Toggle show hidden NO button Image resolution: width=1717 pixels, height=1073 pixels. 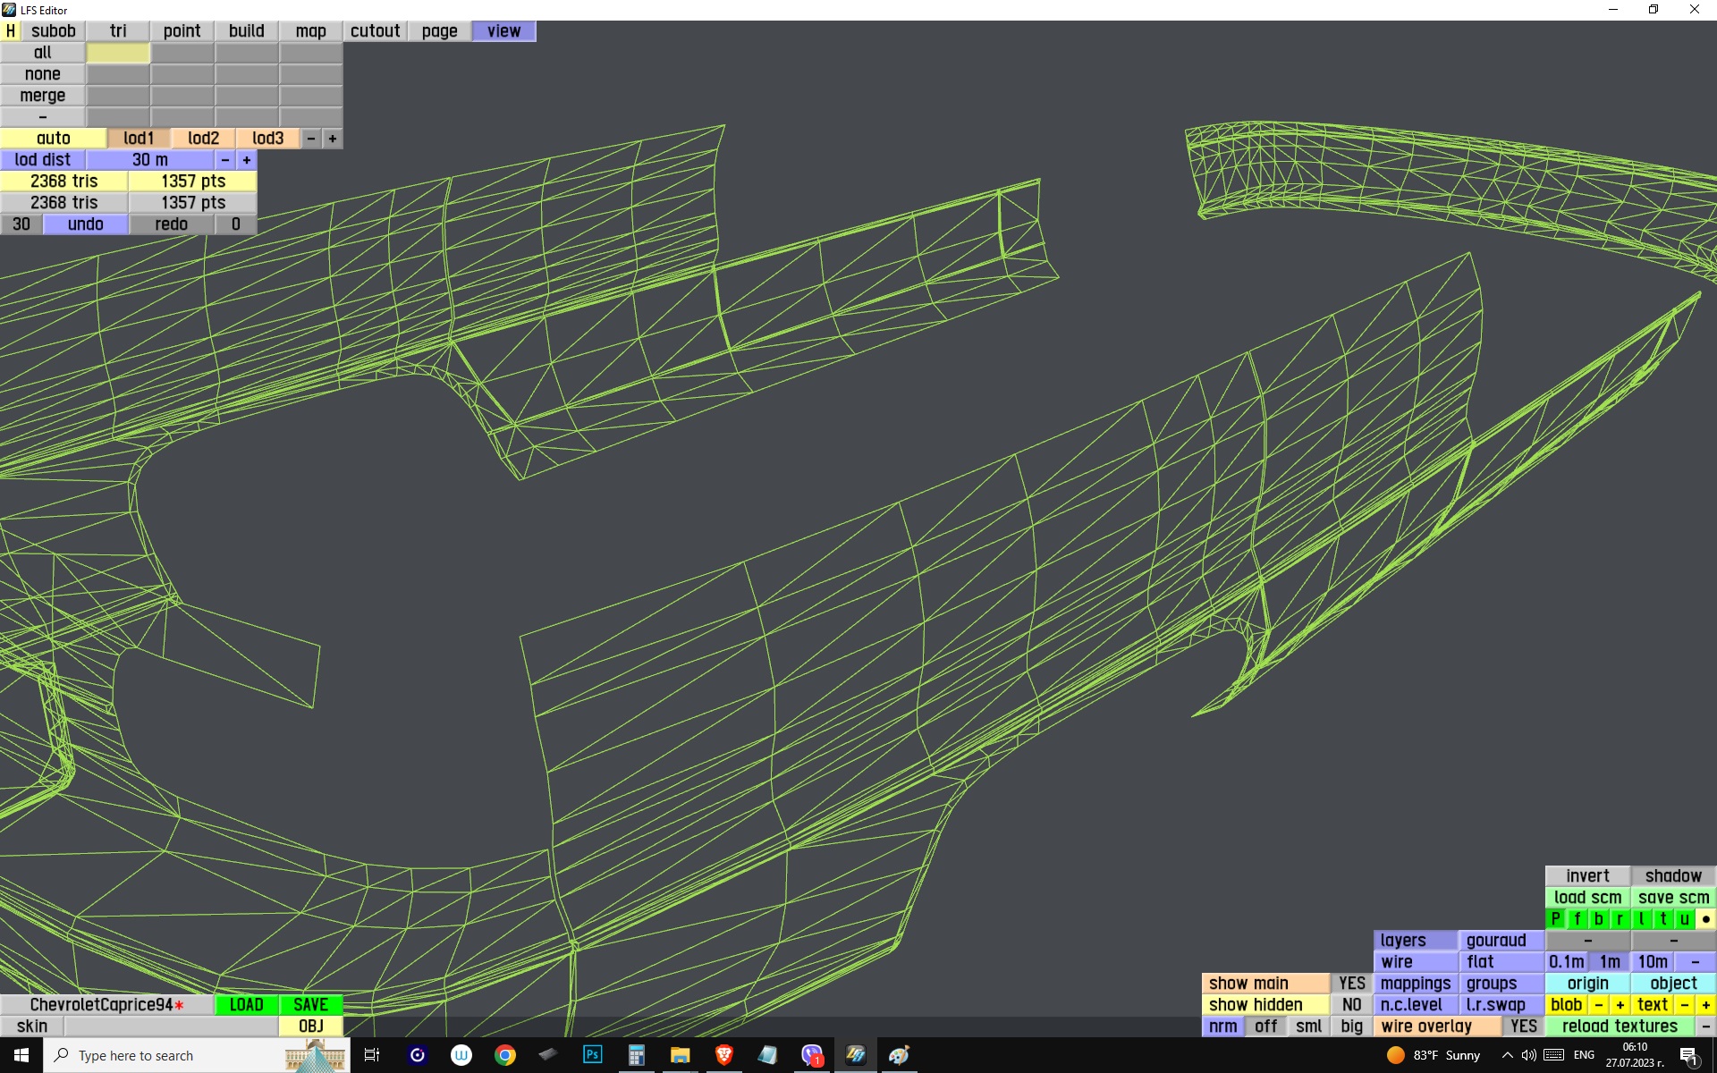click(x=1351, y=1005)
